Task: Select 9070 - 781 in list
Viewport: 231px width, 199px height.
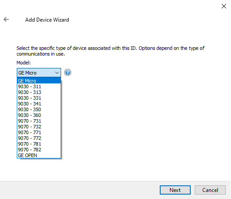Action: pyautogui.click(x=39, y=144)
